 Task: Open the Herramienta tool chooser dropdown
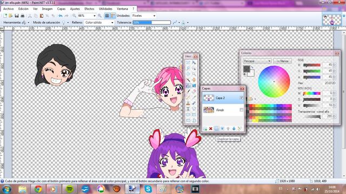(x=29, y=23)
